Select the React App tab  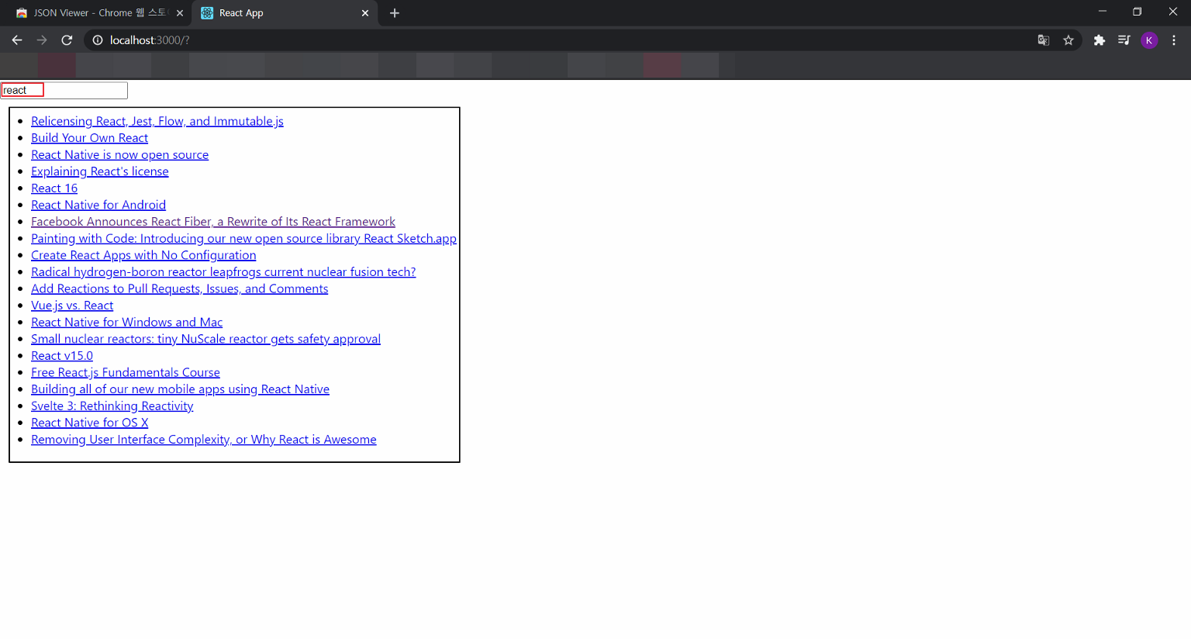(x=285, y=13)
